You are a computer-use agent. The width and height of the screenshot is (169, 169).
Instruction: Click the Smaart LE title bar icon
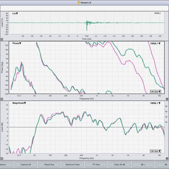coord(79,3)
